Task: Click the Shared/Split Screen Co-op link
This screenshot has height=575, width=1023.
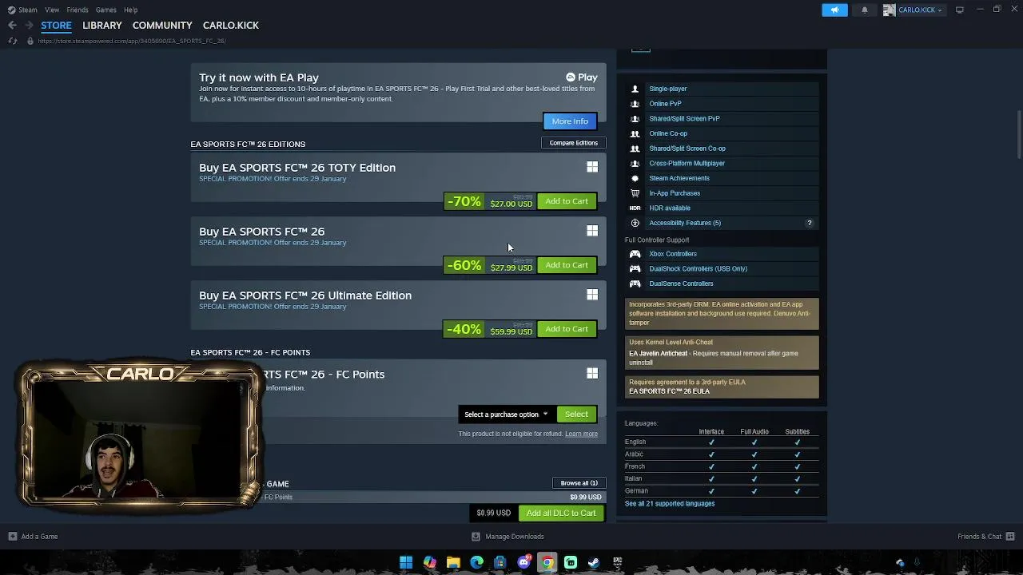Action: [687, 149]
